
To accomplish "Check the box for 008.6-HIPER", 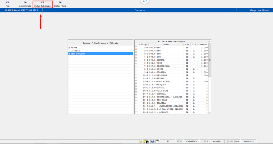I will 136,69.
